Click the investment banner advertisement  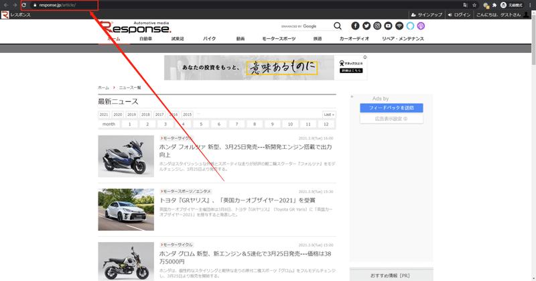coord(265,68)
